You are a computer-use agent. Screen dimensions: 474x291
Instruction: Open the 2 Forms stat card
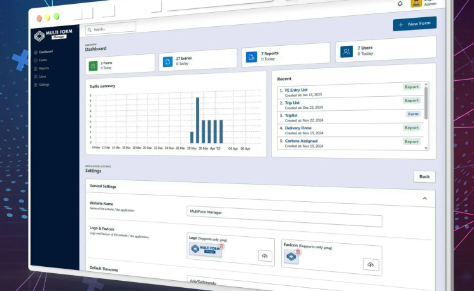[x=120, y=64]
